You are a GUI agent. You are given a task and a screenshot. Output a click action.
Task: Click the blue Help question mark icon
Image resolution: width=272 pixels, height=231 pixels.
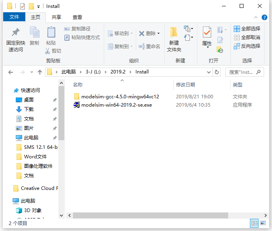(x=264, y=17)
